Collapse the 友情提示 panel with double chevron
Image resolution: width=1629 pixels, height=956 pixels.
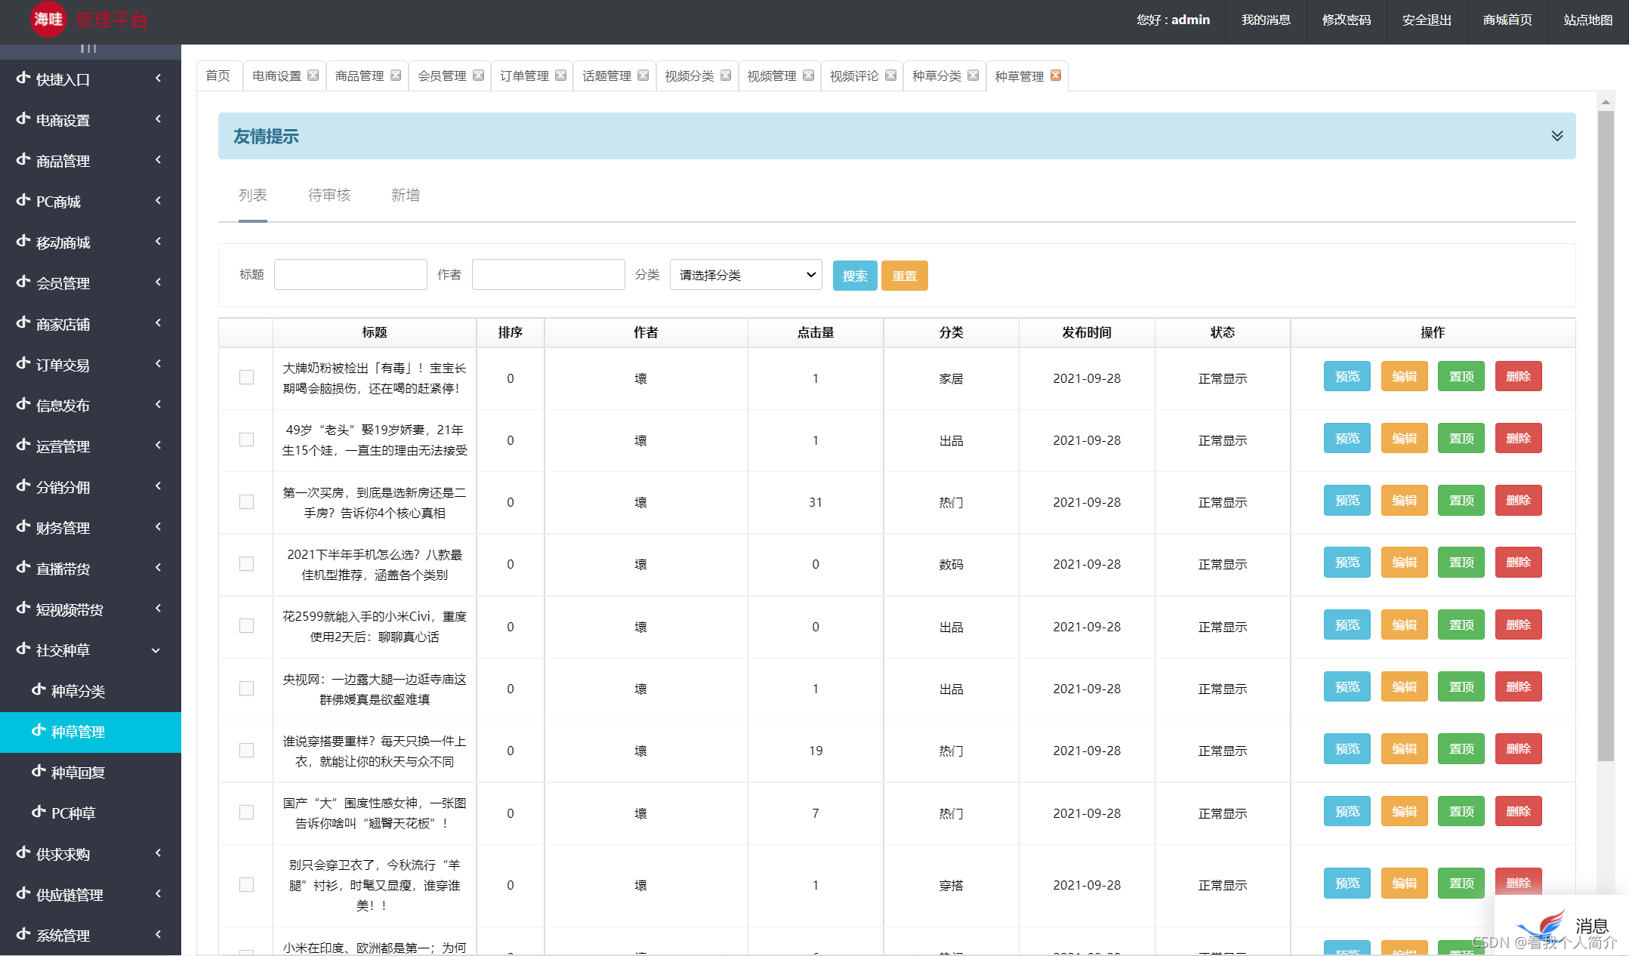click(x=1557, y=136)
